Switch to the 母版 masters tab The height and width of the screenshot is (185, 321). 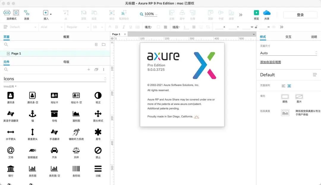[x=66, y=62]
